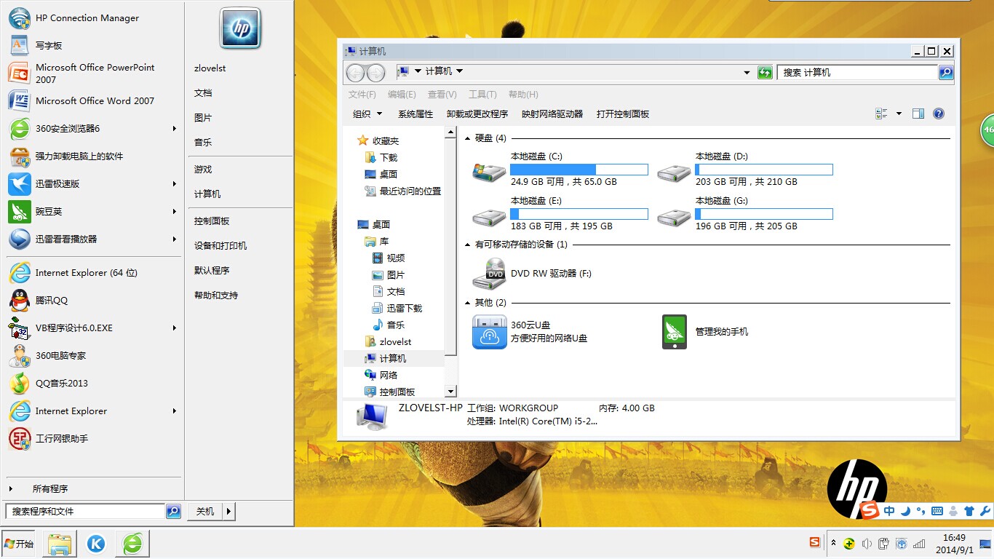Click the 系统属性 toolbar button
994x559 pixels.
(416, 114)
